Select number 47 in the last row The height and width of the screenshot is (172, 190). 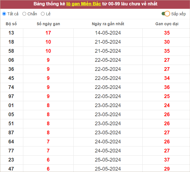point(11,169)
